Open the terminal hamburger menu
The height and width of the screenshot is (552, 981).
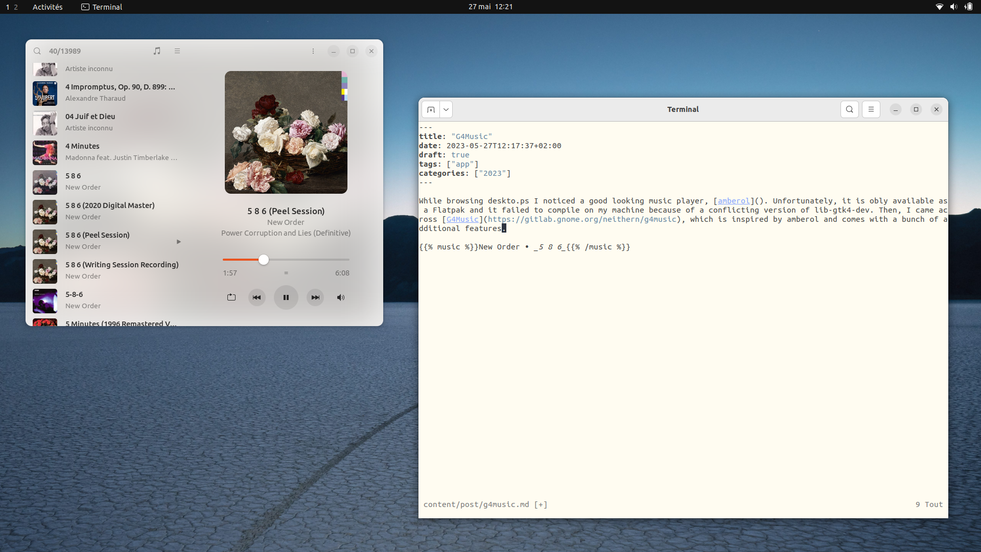click(871, 109)
